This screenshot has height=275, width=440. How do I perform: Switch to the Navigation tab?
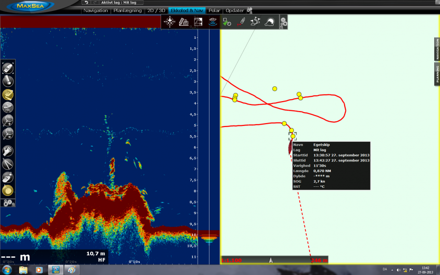coord(95,11)
